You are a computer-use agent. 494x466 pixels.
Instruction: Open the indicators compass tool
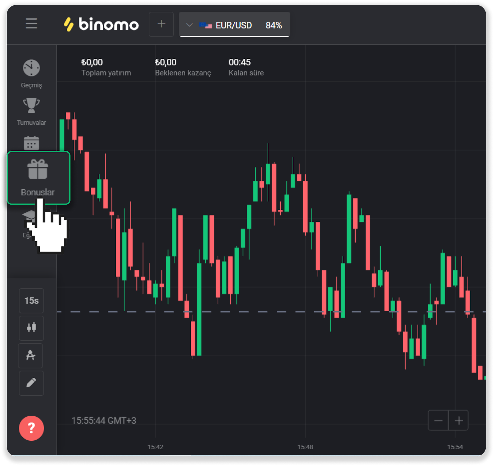coord(31,355)
